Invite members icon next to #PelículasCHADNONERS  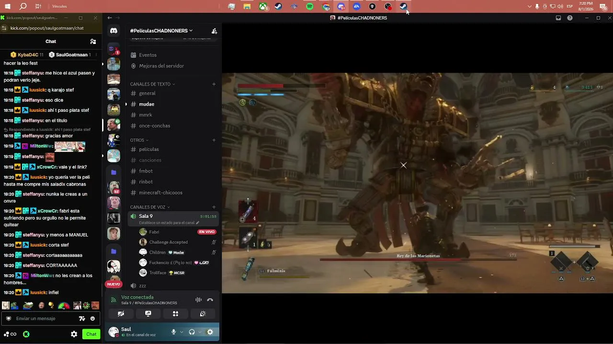point(214,31)
